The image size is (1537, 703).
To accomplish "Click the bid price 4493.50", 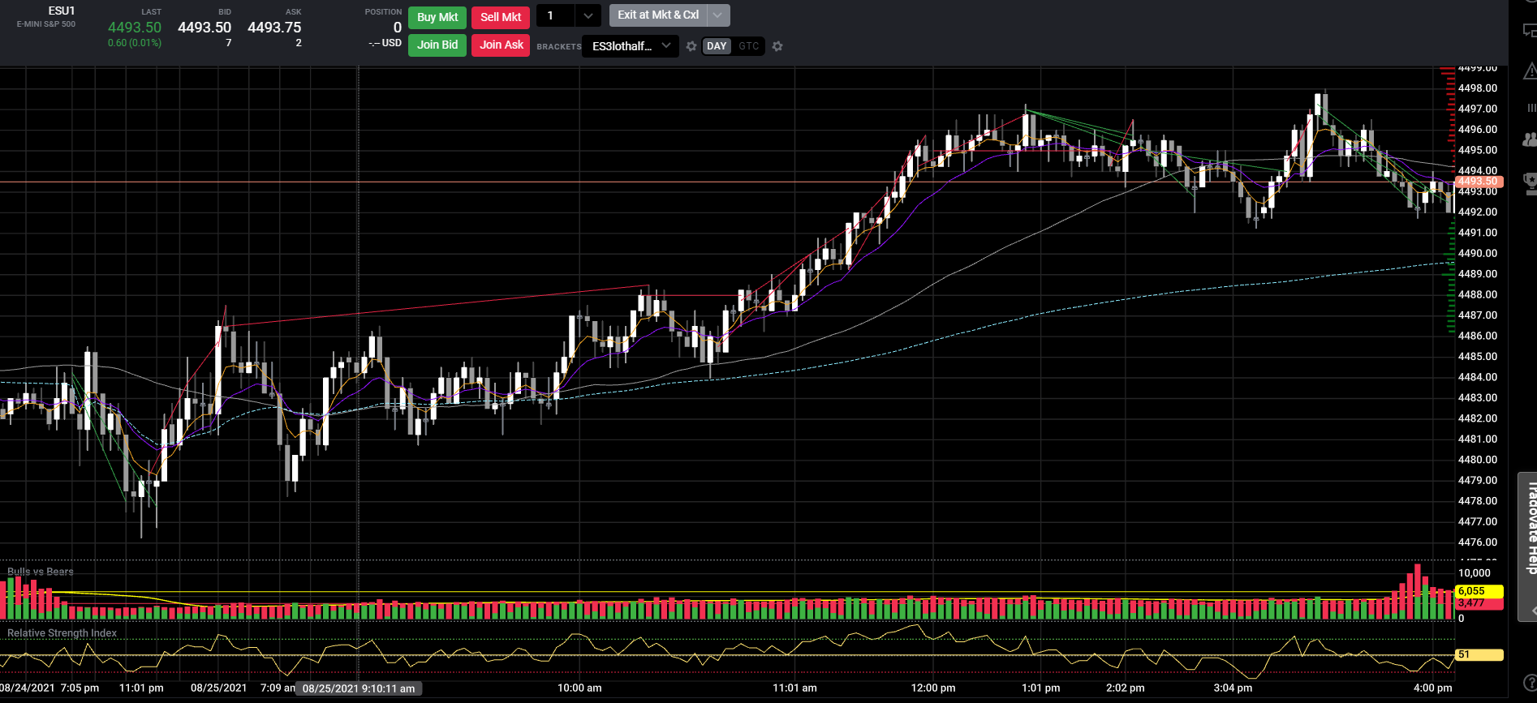I will click(205, 28).
